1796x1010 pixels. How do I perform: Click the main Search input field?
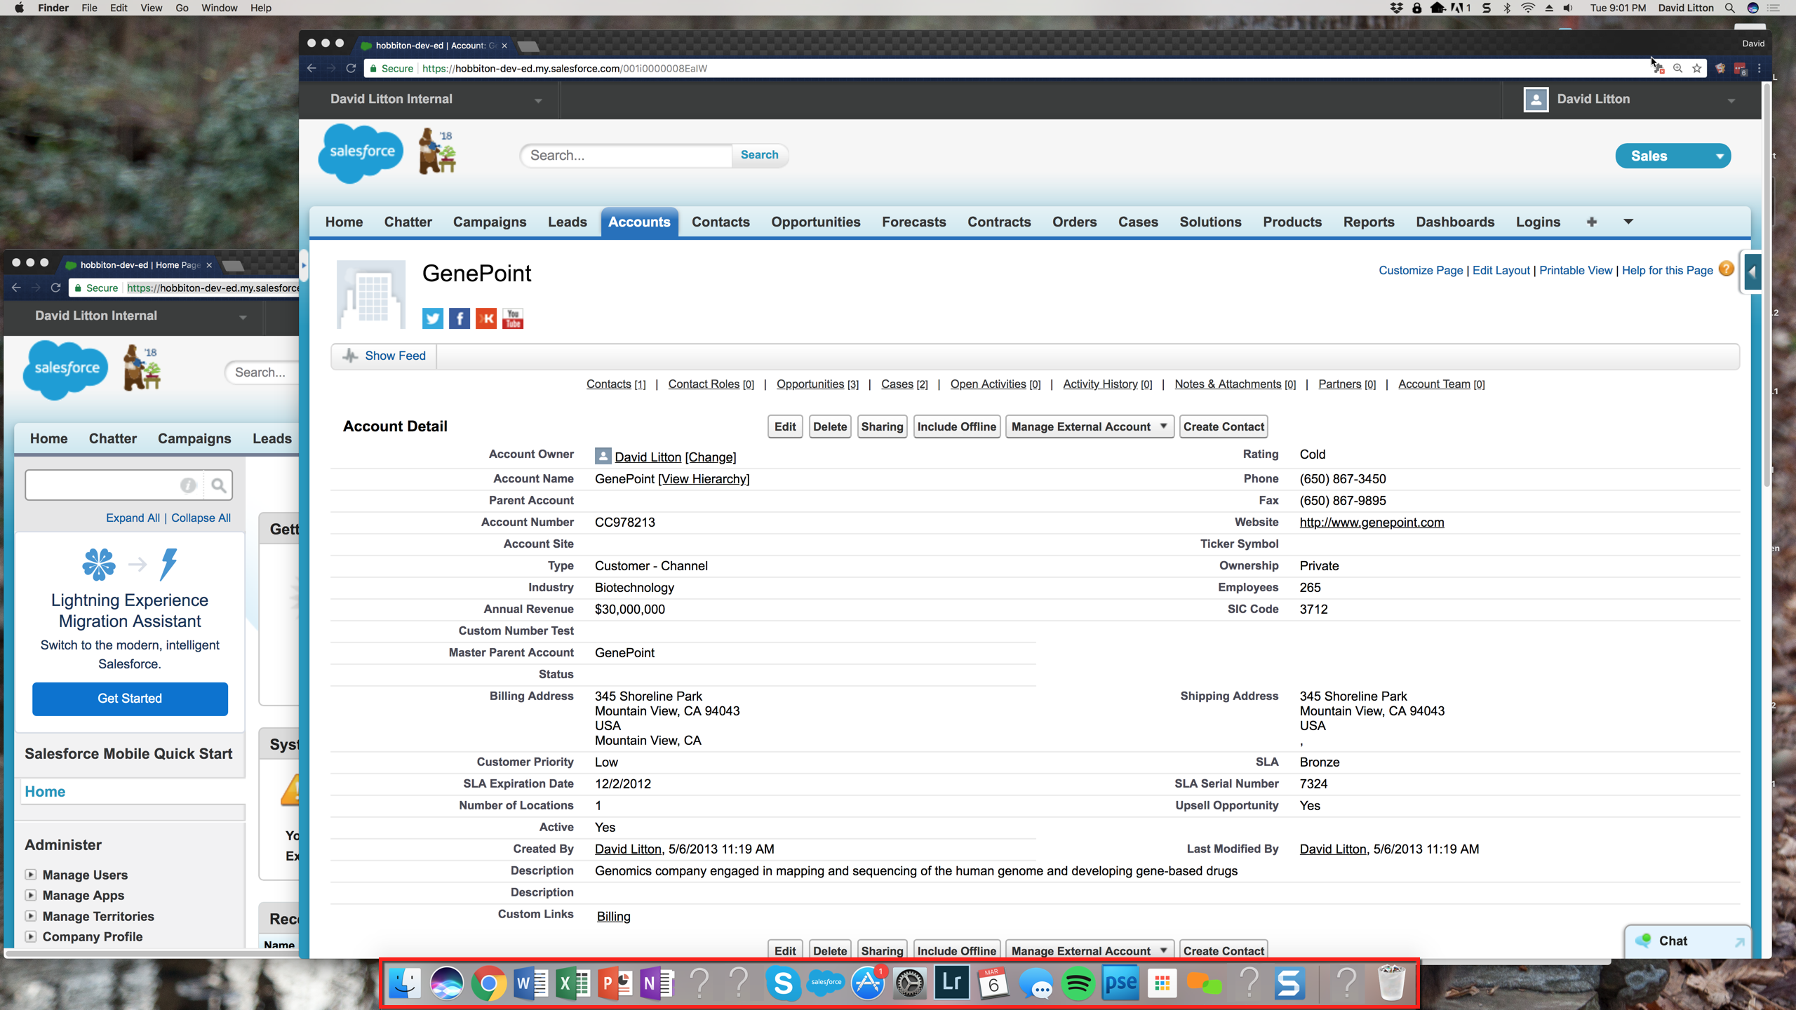(626, 155)
